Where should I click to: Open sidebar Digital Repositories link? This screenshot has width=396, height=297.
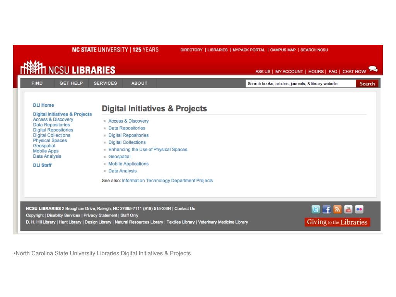[x=53, y=130]
